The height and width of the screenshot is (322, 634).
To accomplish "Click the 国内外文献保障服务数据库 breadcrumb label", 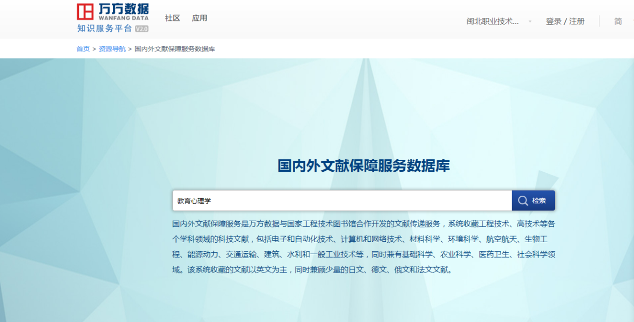I will 176,49.
